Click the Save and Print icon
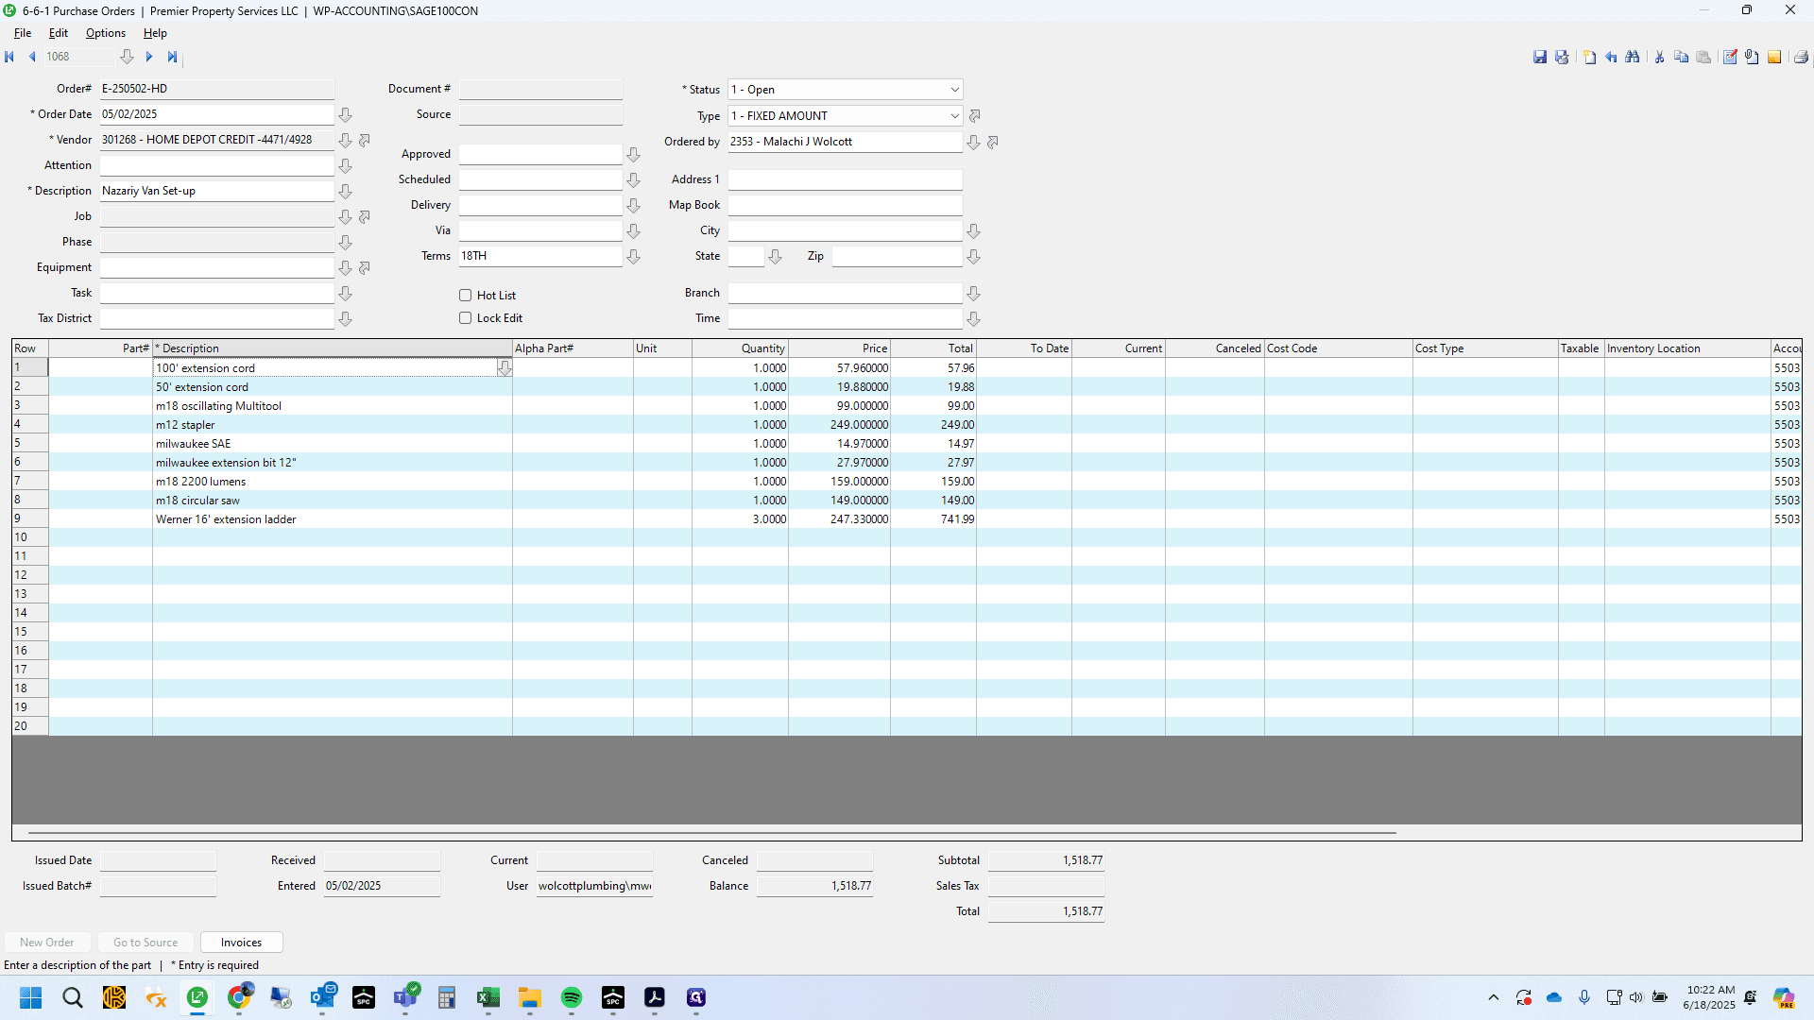 (x=1562, y=58)
